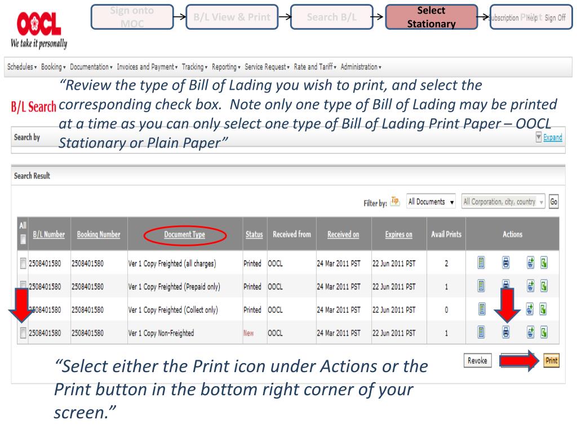Open document view icon for Freighted (all charges) row
577x433 pixels.
[x=481, y=263]
